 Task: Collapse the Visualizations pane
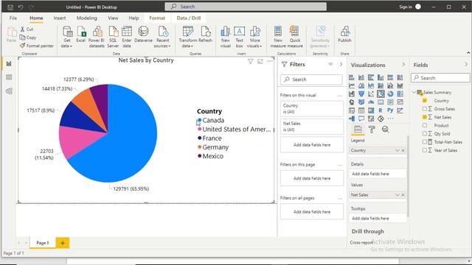tap(403, 64)
